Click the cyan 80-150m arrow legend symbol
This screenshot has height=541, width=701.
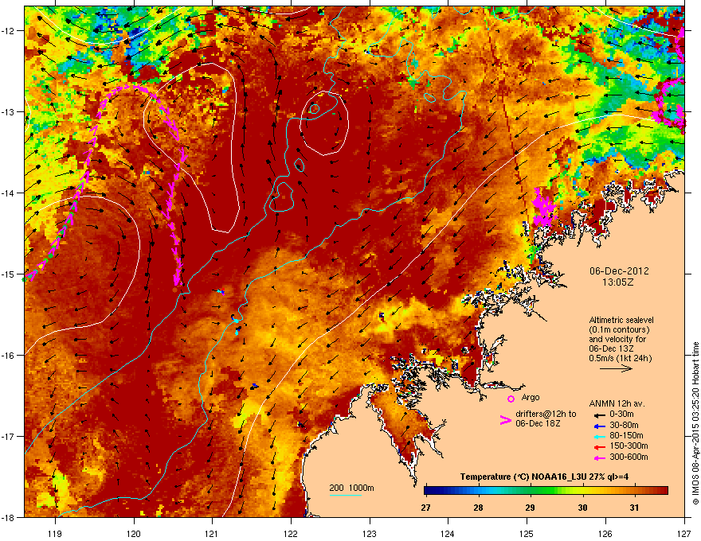(599, 436)
